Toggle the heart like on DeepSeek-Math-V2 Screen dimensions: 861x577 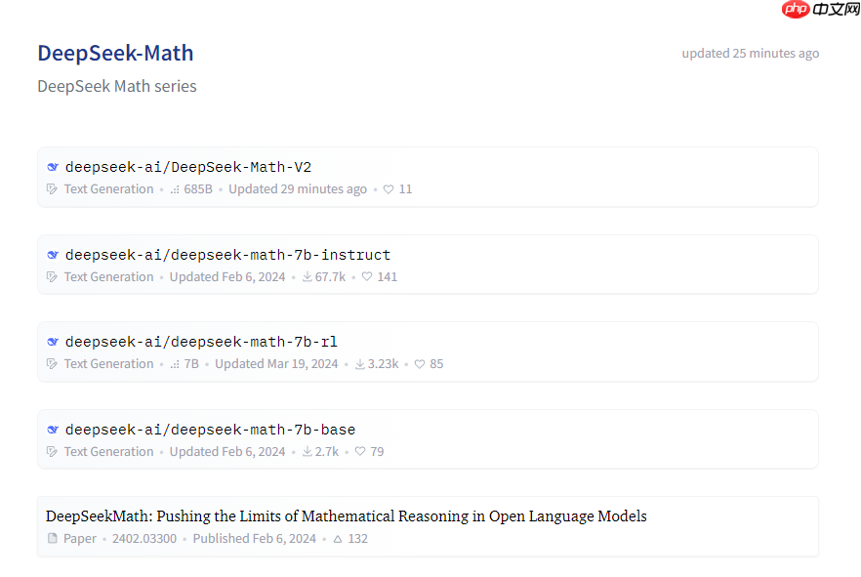click(388, 188)
